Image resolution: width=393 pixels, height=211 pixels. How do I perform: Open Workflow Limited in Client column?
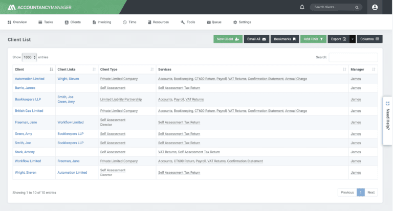28,161
